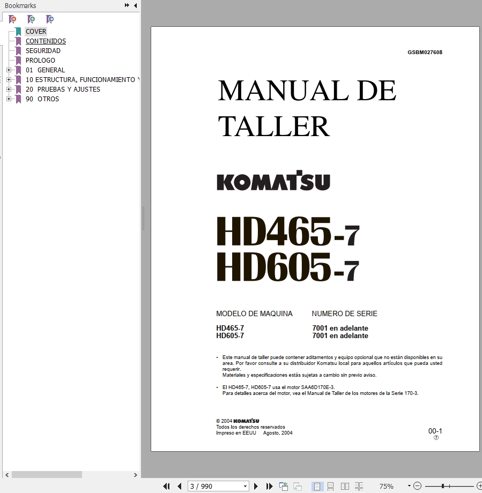Switch to two-page continuous layout
Viewport: 482px width, 493px height.
coord(359,487)
